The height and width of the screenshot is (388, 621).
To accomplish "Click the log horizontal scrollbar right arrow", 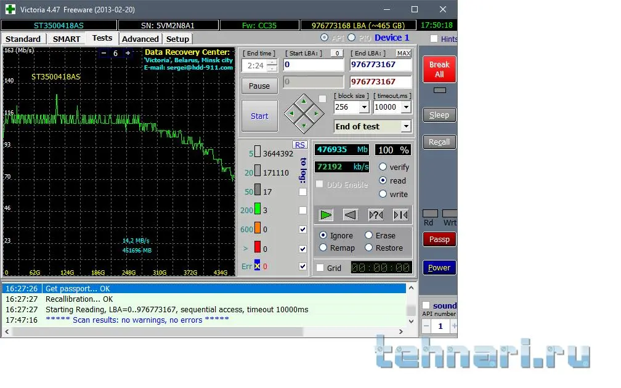I will point(401,331).
